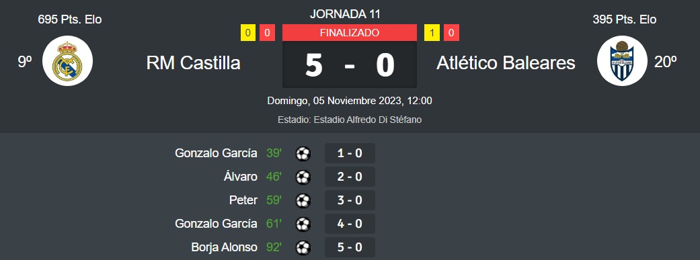Click the FINALIZADO match status banner
Viewport: 700px width, 260px height.
pos(350,32)
